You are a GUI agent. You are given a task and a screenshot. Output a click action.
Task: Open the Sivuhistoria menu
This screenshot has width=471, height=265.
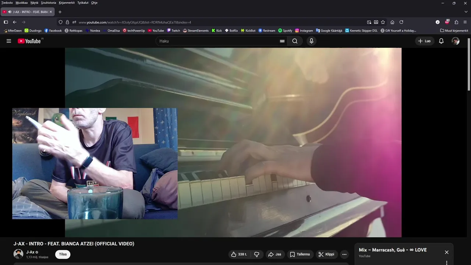coord(49,3)
